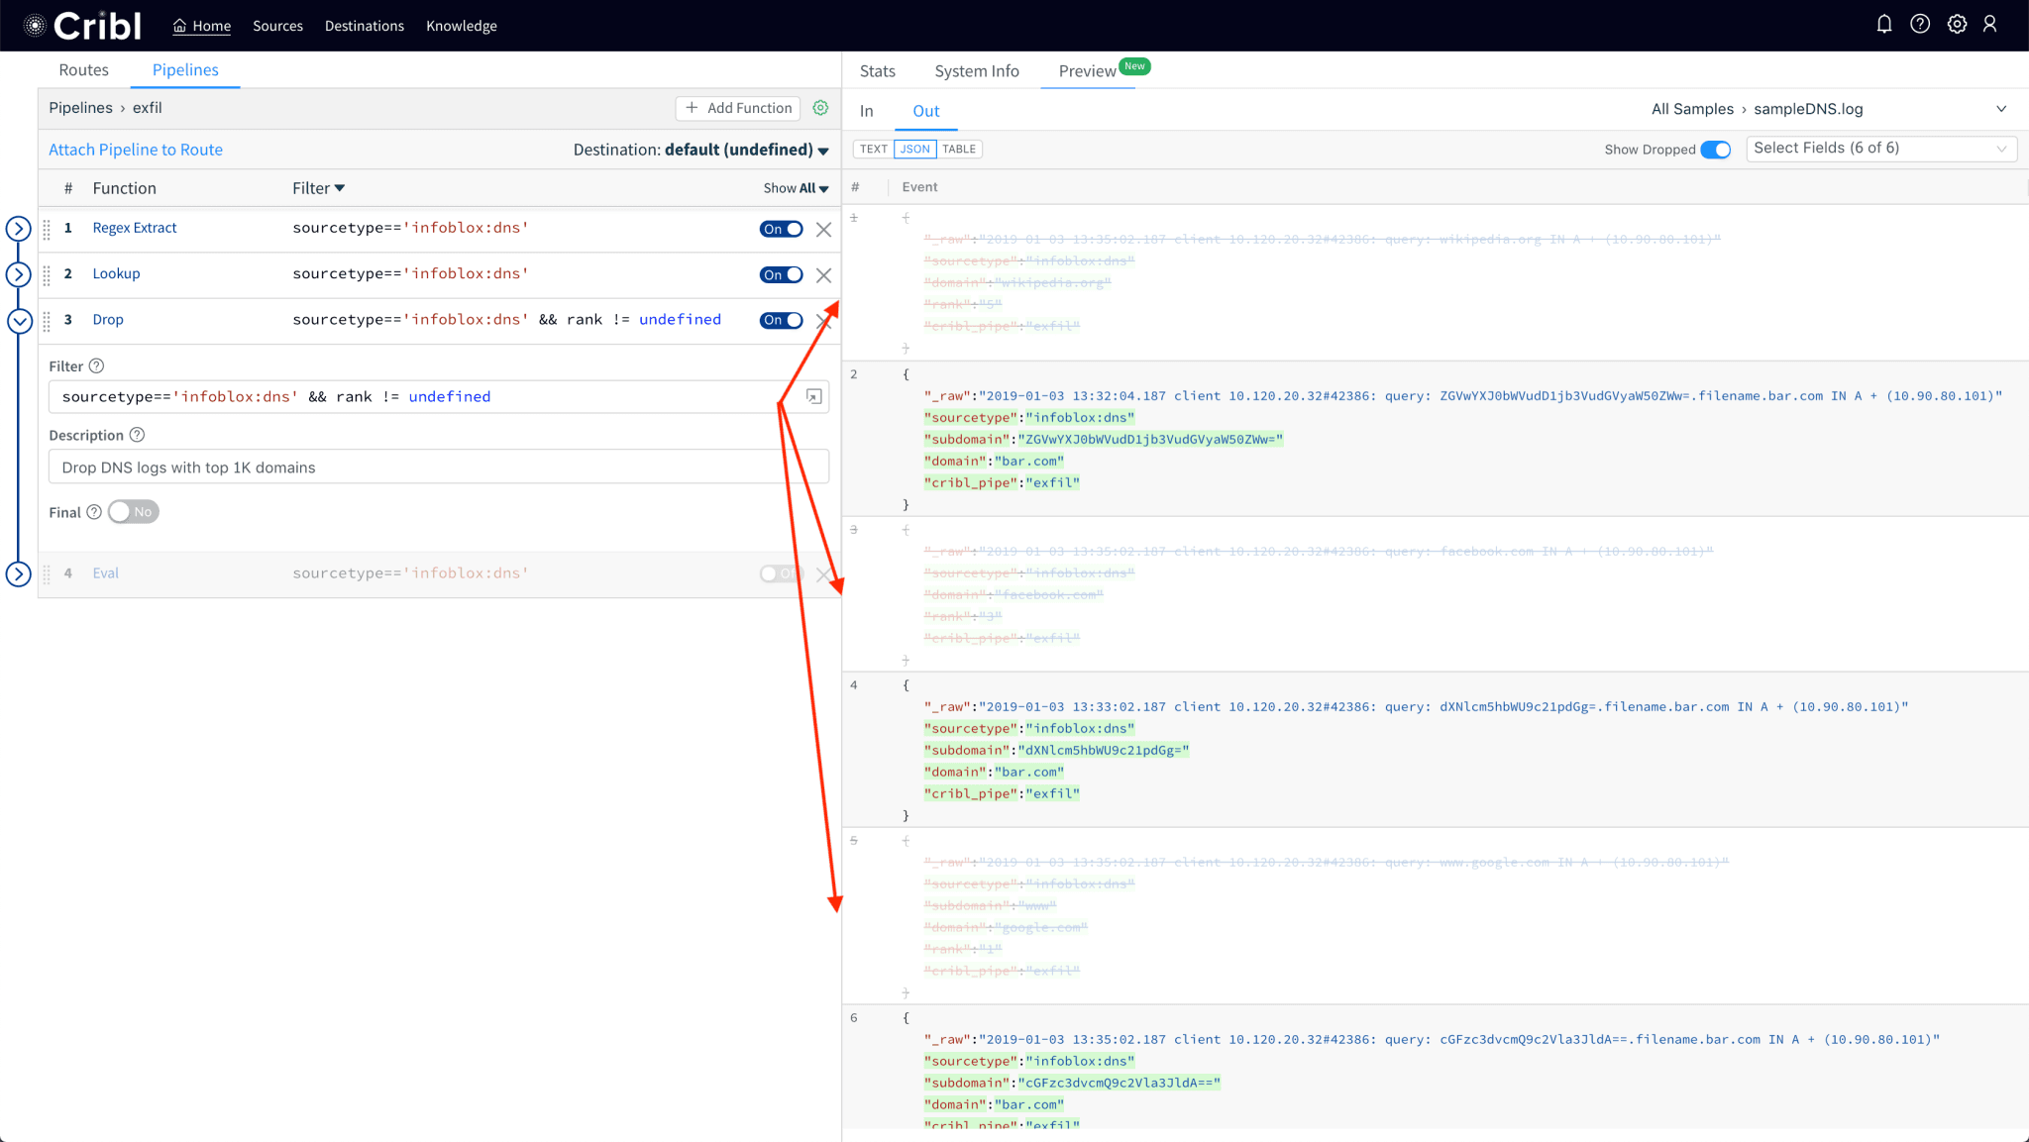
Task: Open the global settings gear icon
Action: pos(1957,25)
